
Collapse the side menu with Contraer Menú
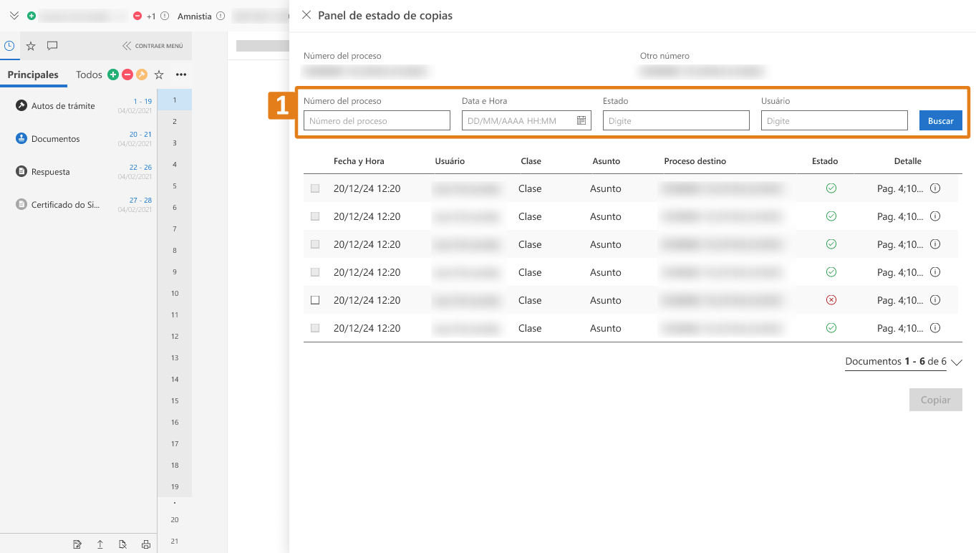click(153, 46)
